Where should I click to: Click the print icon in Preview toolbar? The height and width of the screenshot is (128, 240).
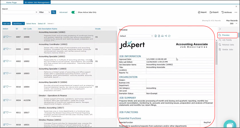coord(162,36)
